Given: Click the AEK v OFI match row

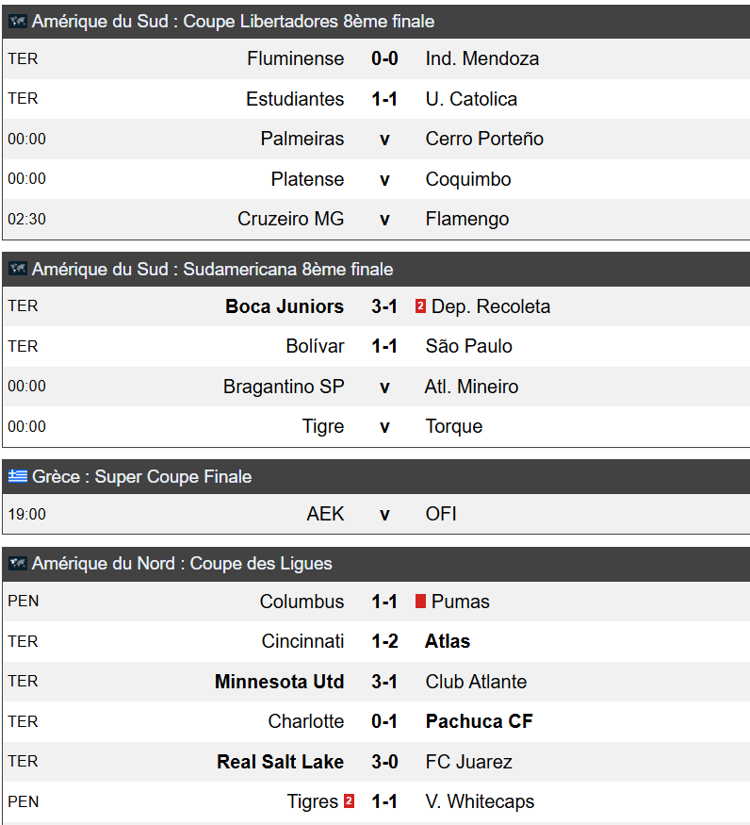Looking at the screenshot, I should pyautogui.click(x=376, y=514).
